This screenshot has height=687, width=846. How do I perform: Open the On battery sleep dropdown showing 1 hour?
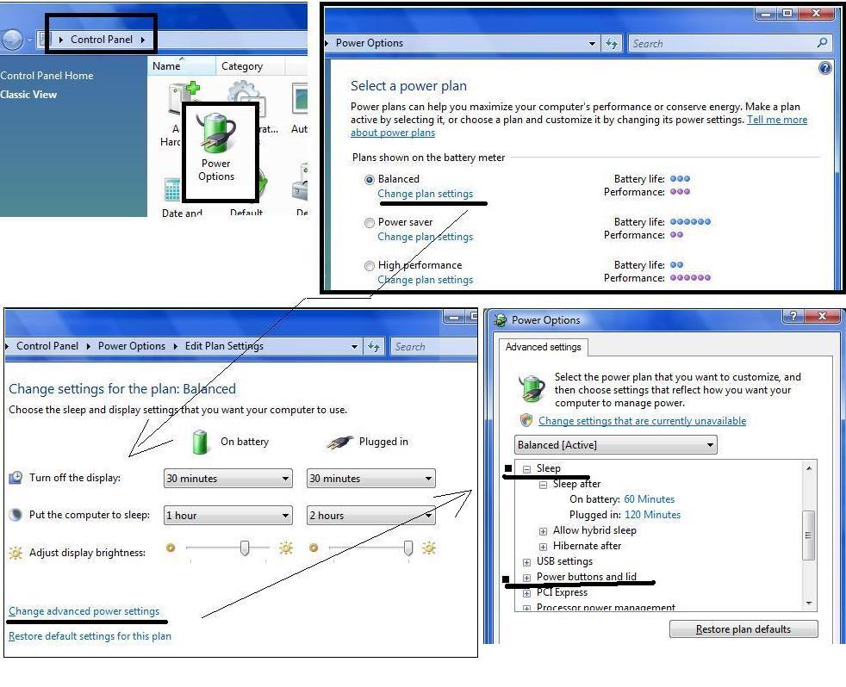[228, 516]
